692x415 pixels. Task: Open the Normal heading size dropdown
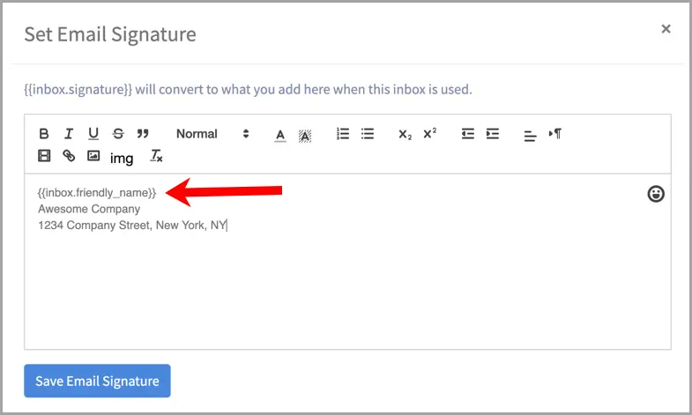pos(212,134)
